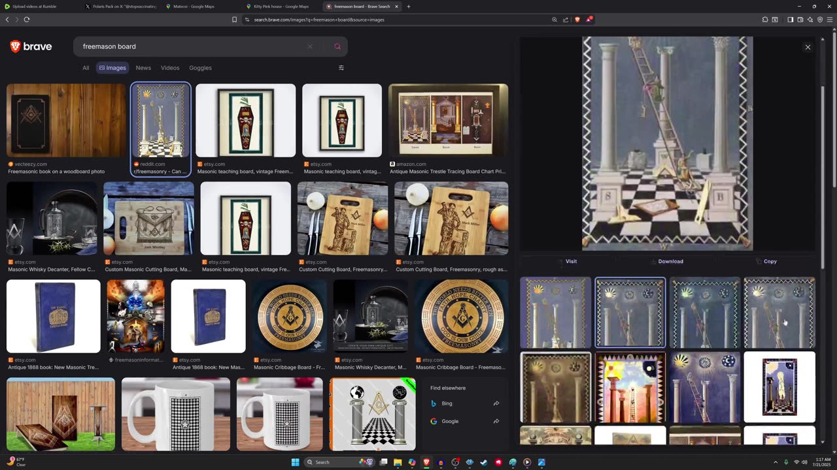Viewport: 837px width, 470px height.
Task: Open Freemasonic book on woodboard photo result
Action: click(66, 120)
